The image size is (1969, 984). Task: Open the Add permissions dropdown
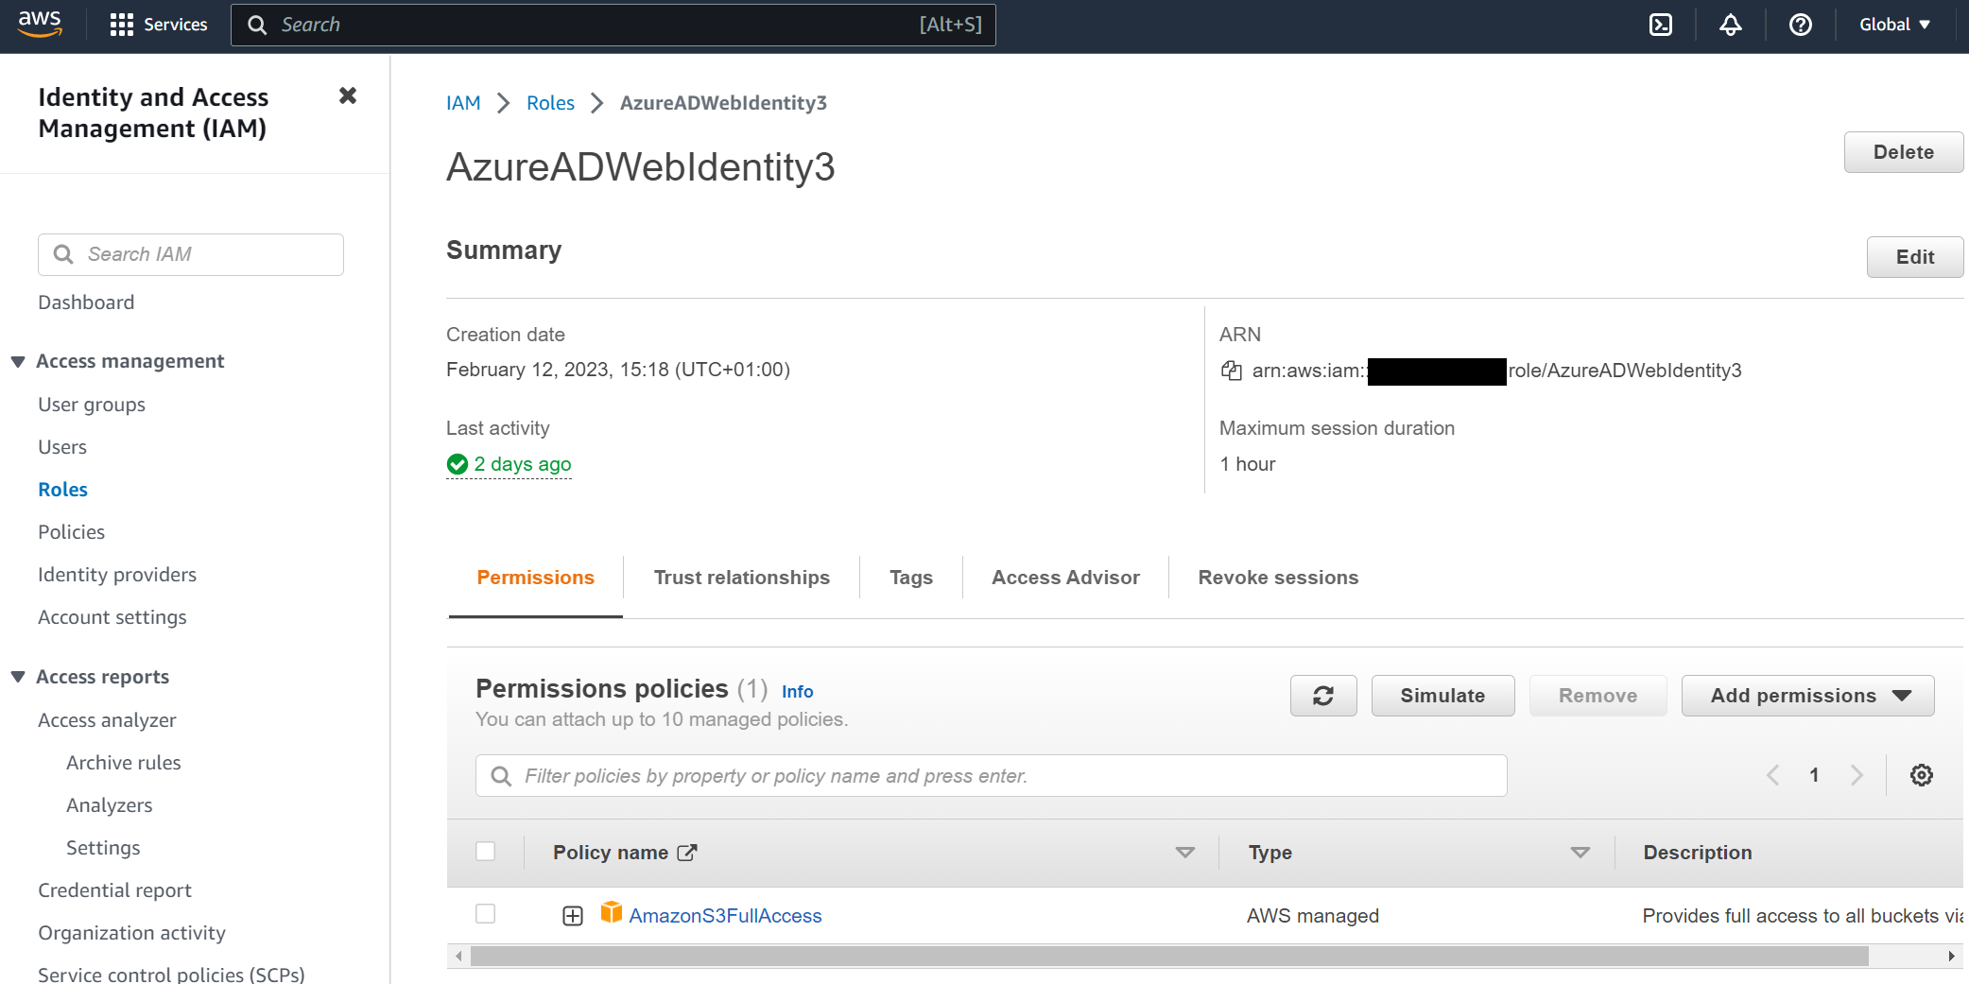point(1808,696)
